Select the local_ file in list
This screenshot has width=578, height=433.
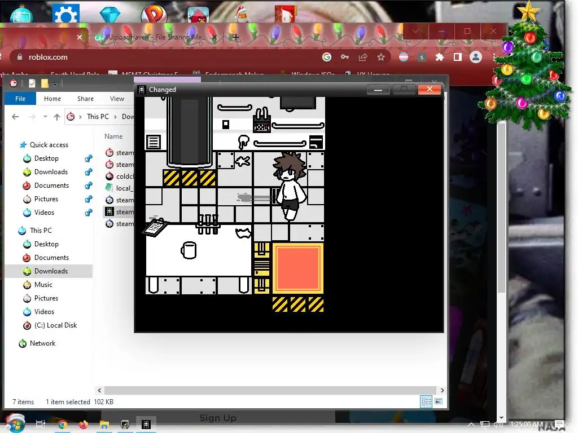tap(120, 188)
